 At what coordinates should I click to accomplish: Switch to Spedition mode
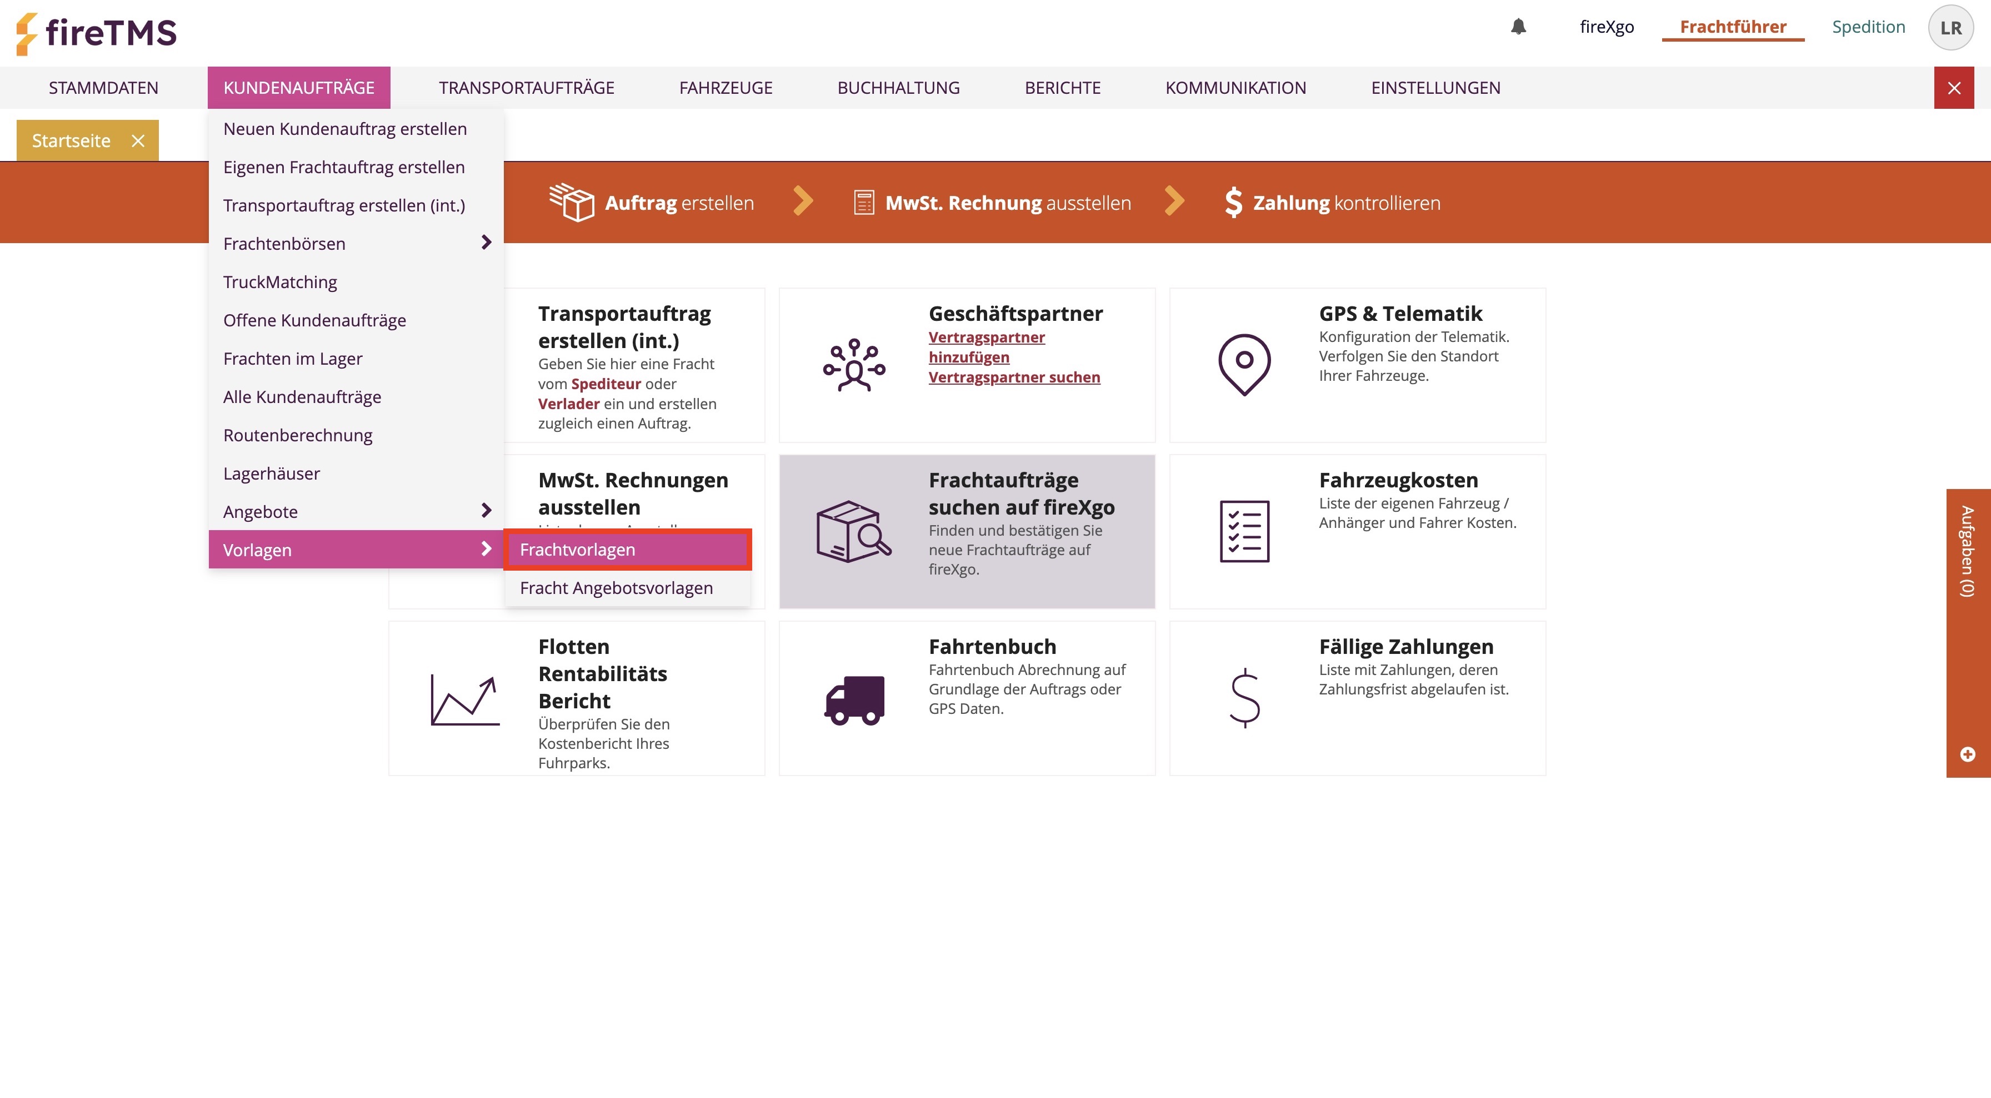[x=1868, y=27]
